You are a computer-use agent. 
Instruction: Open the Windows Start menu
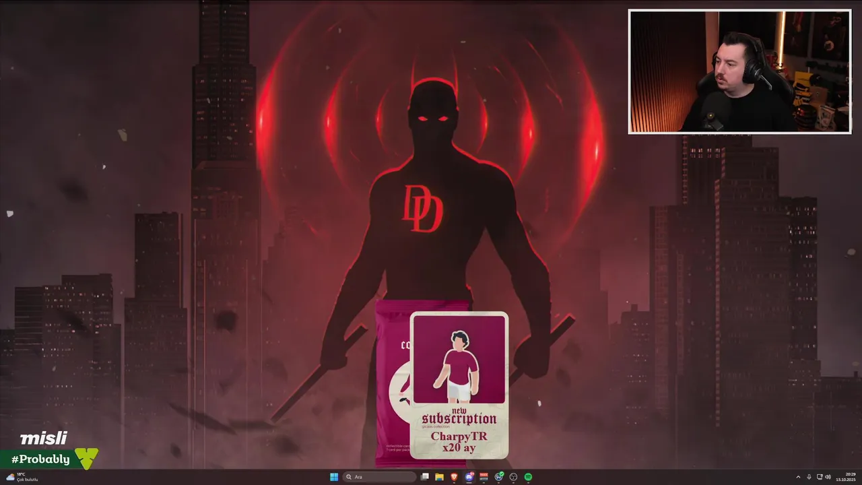(x=334, y=477)
